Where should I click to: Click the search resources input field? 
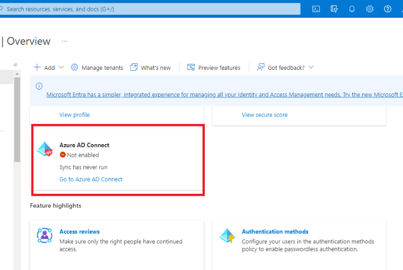(x=147, y=9)
